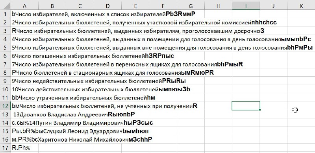Select row 15 header
The height and width of the screenshot is (153, 315).
tap(5, 131)
